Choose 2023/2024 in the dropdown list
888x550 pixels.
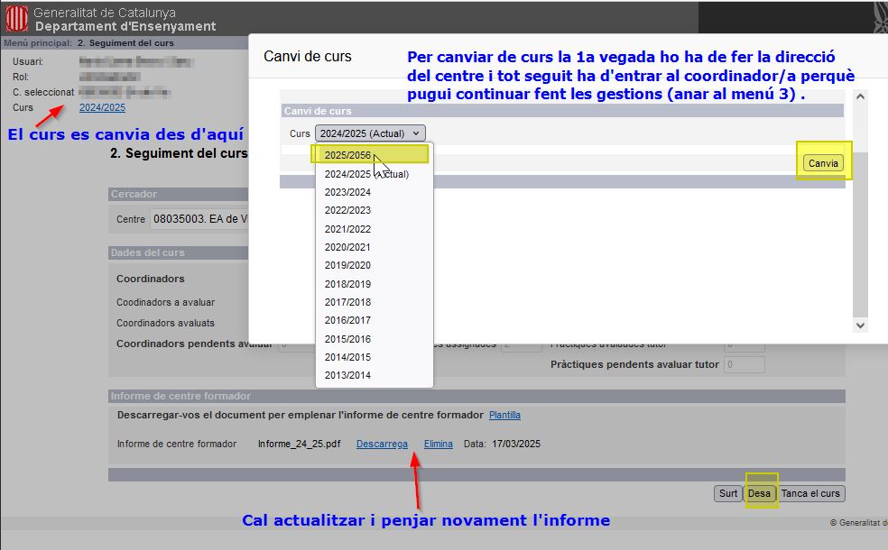click(x=347, y=192)
